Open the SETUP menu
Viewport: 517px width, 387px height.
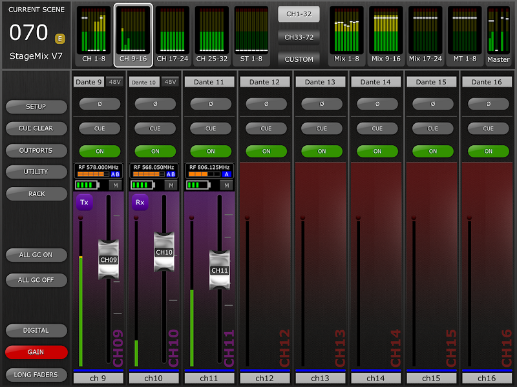click(36, 106)
